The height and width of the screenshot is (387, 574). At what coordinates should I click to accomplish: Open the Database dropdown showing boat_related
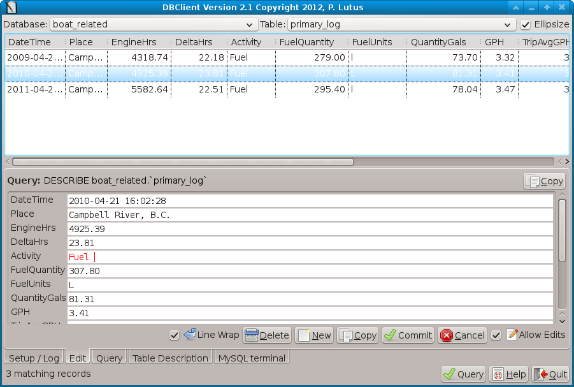(153, 25)
